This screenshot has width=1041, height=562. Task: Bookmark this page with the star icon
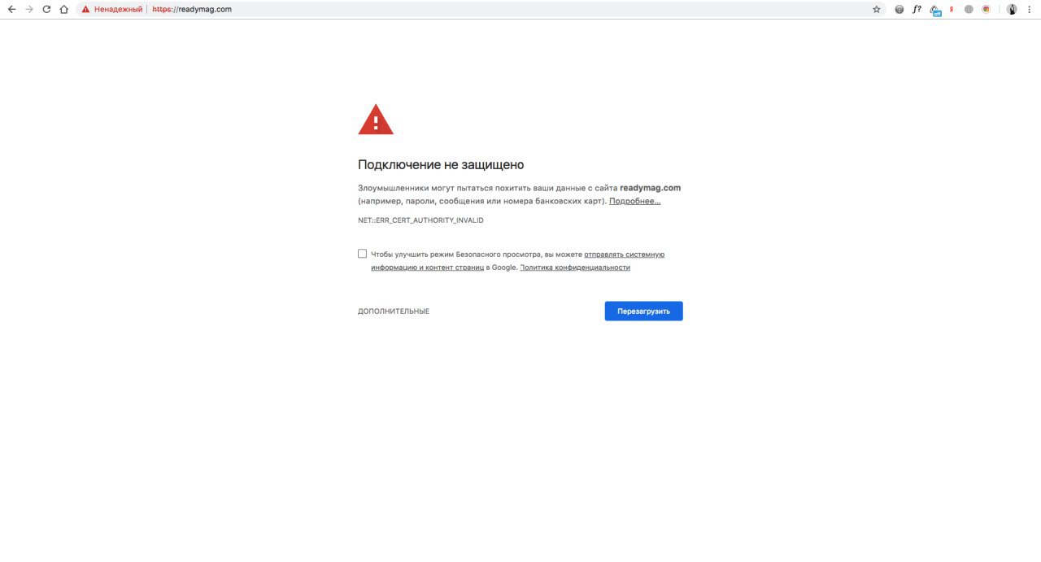[x=876, y=9]
